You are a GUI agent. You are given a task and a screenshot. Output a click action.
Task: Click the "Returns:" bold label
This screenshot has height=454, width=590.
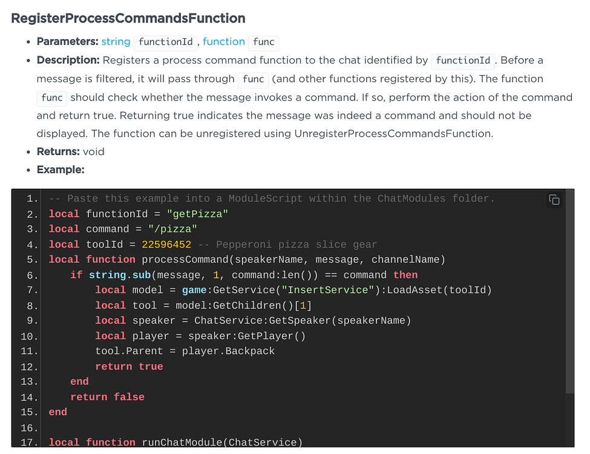pos(58,151)
